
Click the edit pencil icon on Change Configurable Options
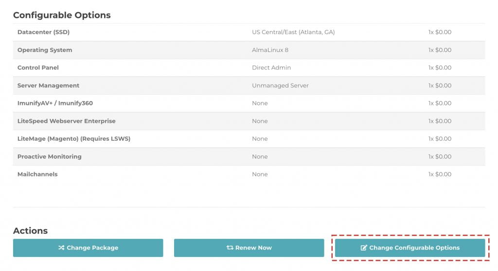pyautogui.click(x=364, y=248)
